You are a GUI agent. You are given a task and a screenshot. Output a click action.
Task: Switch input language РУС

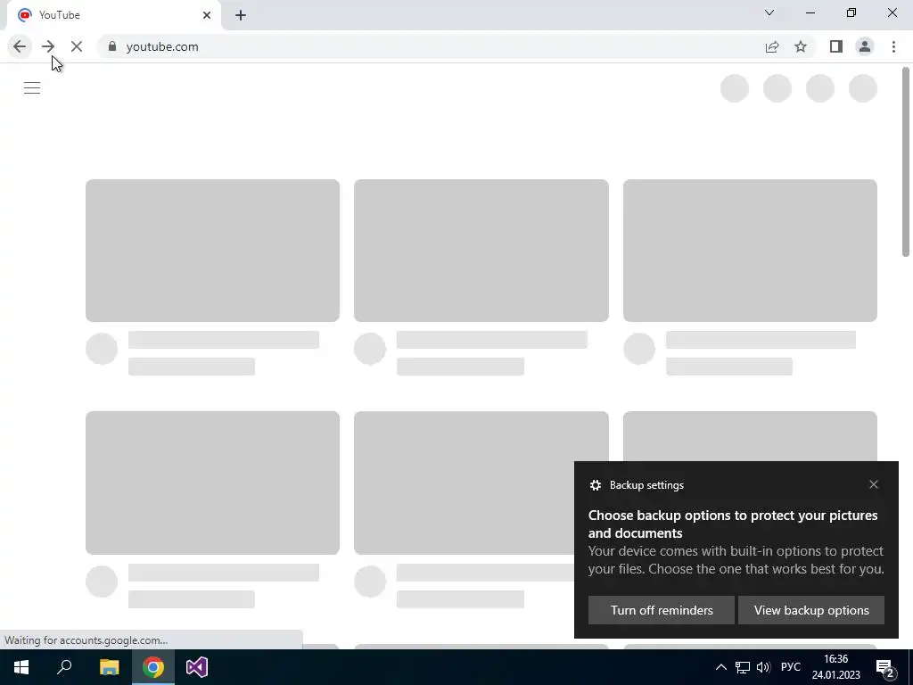pyautogui.click(x=791, y=667)
